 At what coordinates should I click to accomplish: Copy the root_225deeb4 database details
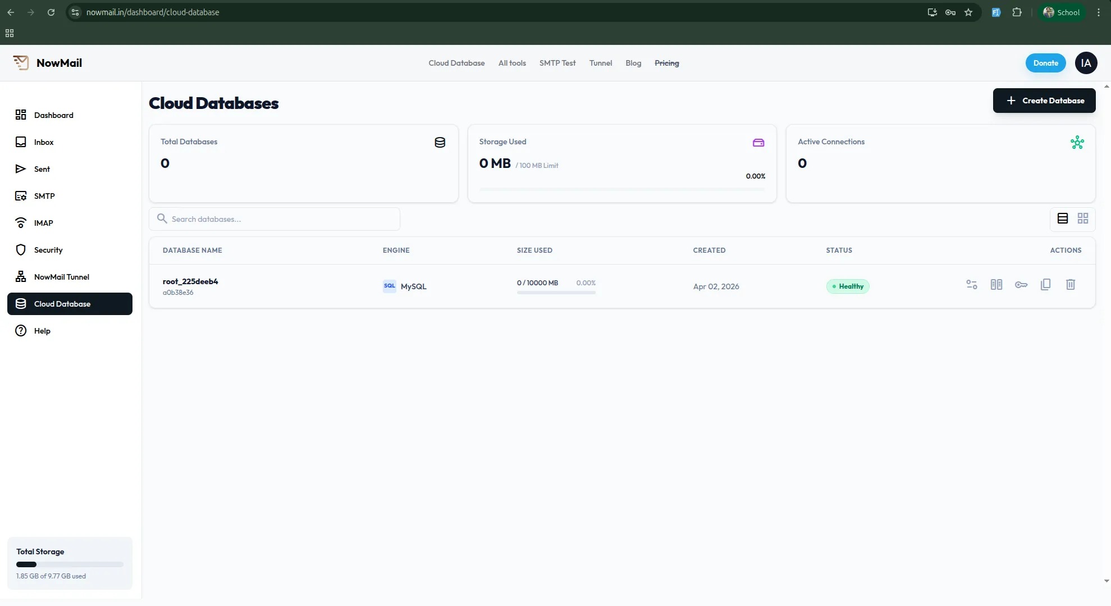click(1045, 285)
